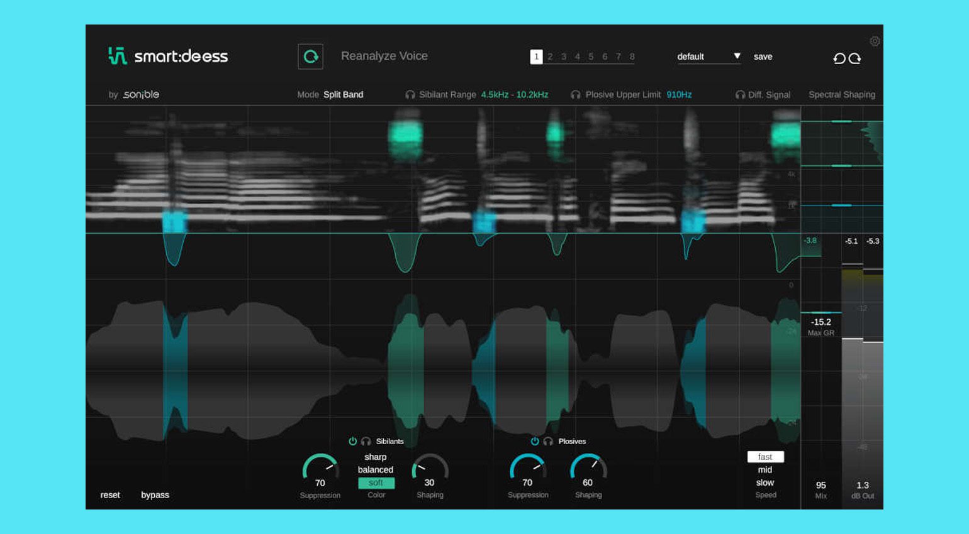Click the headphone icon next to Plosives
This screenshot has height=534, width=969.
[548, 442]
